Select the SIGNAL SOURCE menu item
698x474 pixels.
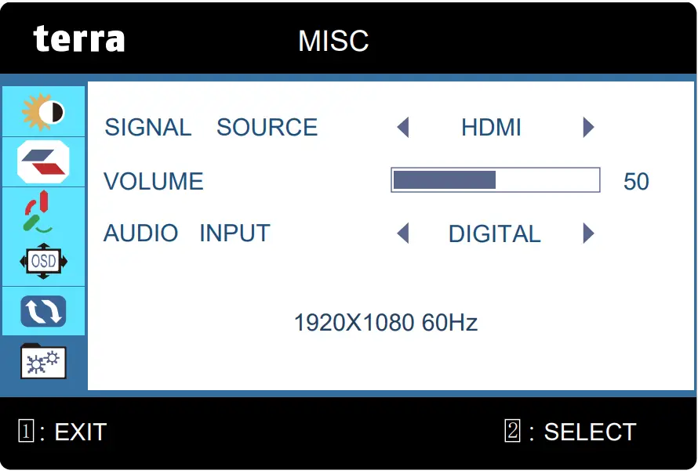coord(211,128)
